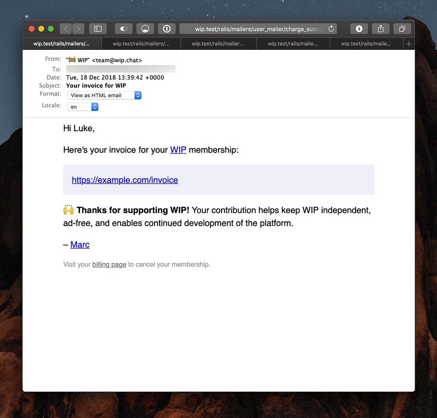The image size is (437, 418).
Task: Click the WIP membership link
Action: [178, 150]
